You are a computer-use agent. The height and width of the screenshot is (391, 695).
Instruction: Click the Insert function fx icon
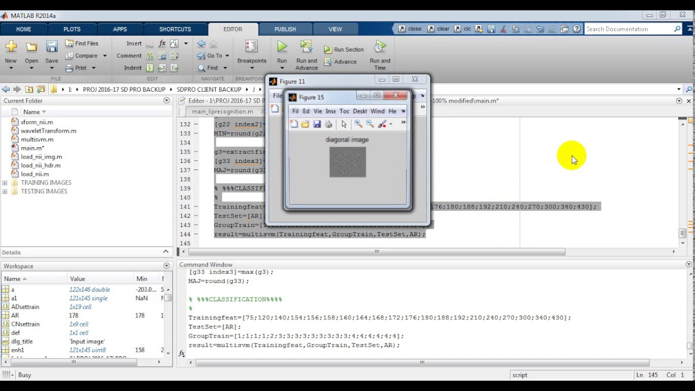tap(162, 43)
